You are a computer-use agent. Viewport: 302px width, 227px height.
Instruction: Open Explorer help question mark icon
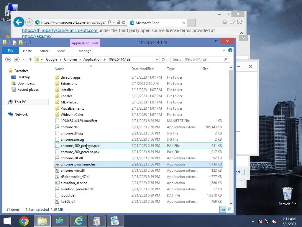[230, 50]
